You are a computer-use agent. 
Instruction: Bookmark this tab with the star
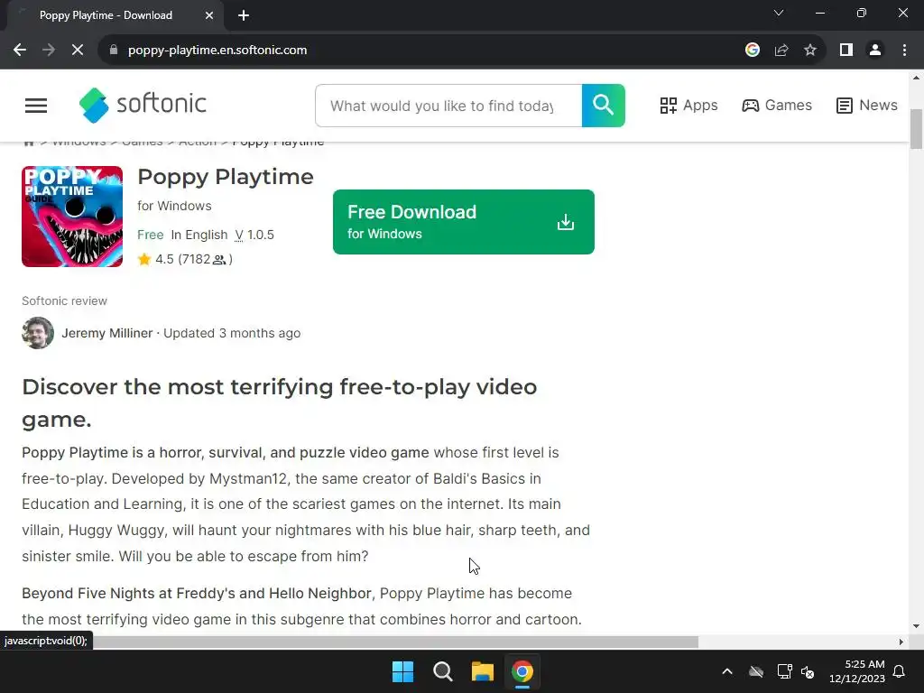pos(810,51)
